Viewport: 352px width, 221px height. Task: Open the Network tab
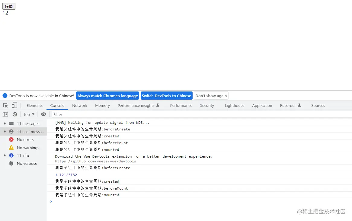pos(80,105)
